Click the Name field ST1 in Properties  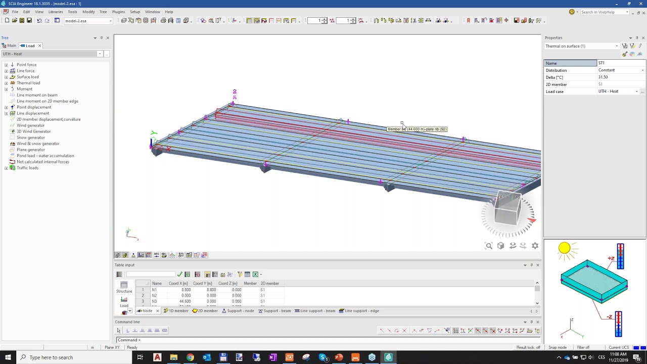coord(621,63)
